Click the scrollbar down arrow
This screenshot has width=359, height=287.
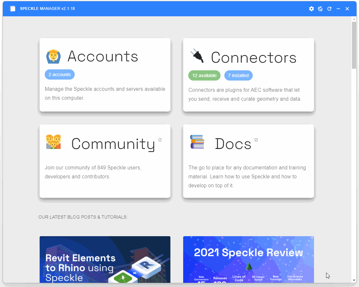(x=354, y=280)
